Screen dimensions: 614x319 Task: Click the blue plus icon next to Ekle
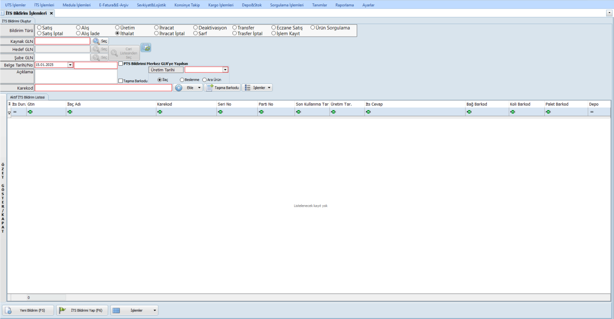(x=178, y=88)
